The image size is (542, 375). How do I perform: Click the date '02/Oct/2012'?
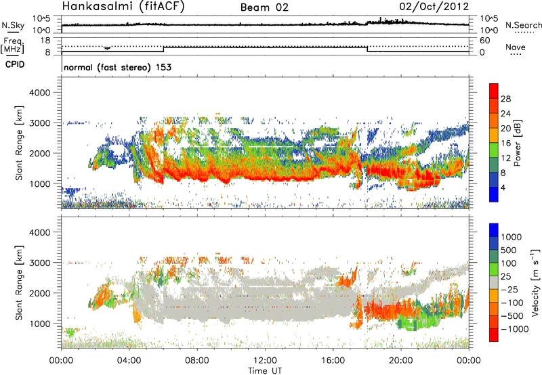pos(434,7)
